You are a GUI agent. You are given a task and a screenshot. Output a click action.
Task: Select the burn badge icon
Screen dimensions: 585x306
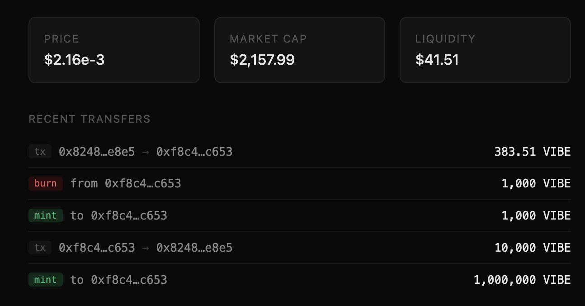click(x=45, y=183)
